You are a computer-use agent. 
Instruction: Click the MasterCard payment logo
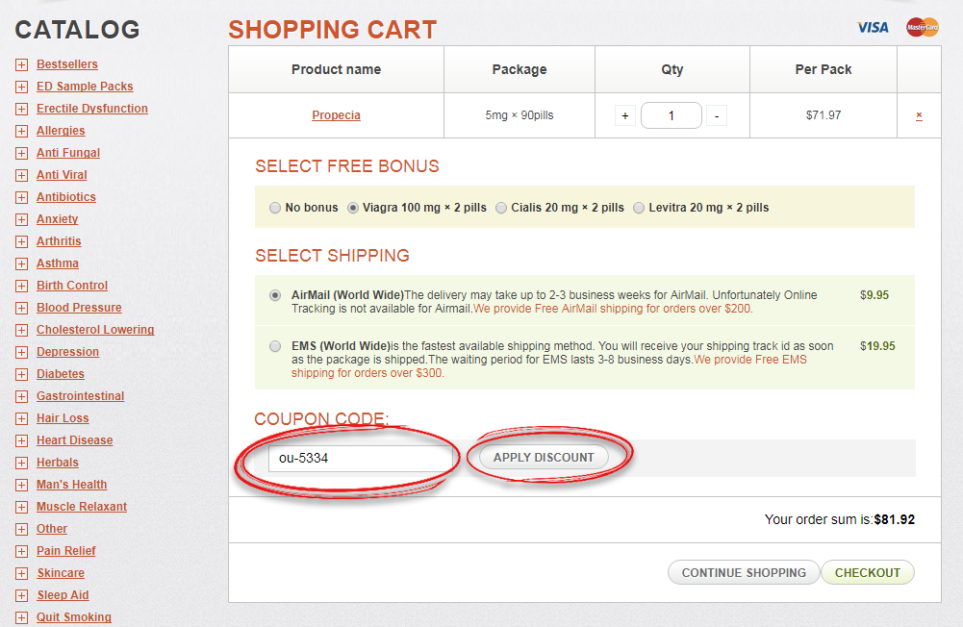tap(922, 27)
